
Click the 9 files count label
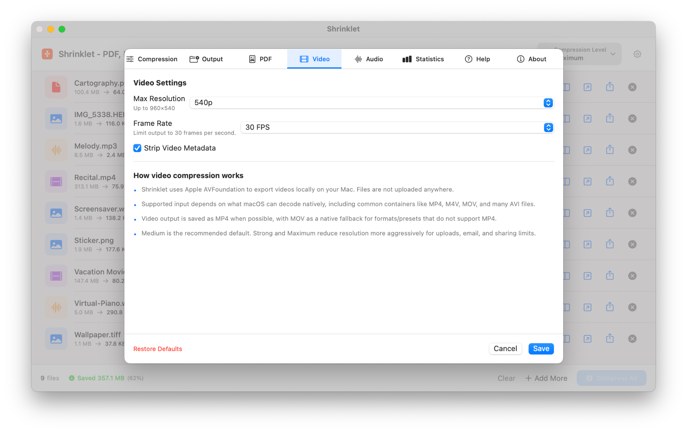click(x=50, y=378)
